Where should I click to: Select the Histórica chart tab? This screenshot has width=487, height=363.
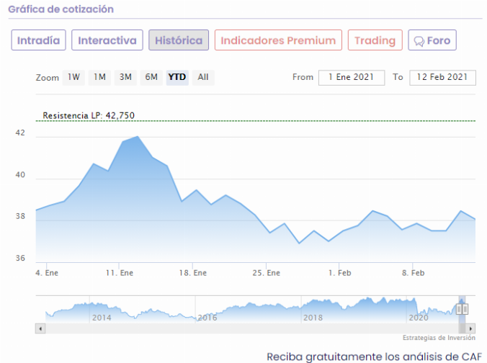click(x=179, y=40)
